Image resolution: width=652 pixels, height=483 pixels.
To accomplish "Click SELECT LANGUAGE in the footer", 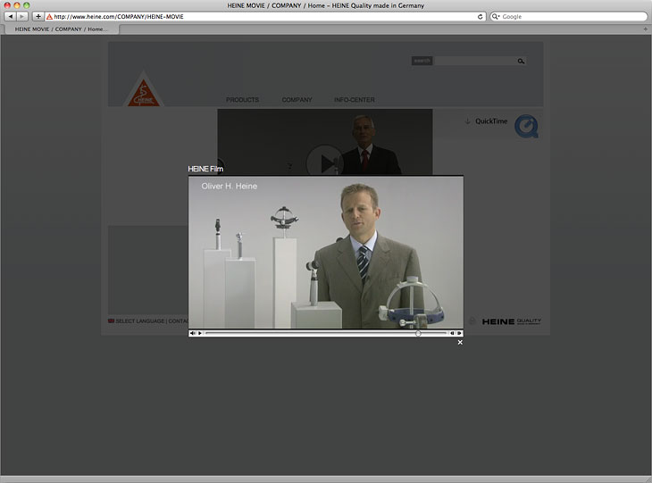I will (139, 321).
